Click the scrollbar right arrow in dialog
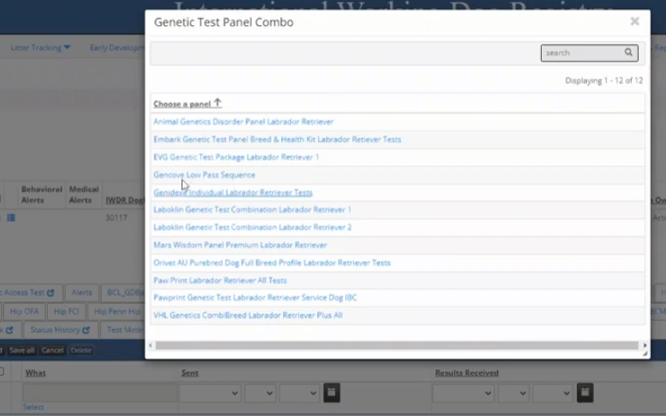 pos(644,346)
